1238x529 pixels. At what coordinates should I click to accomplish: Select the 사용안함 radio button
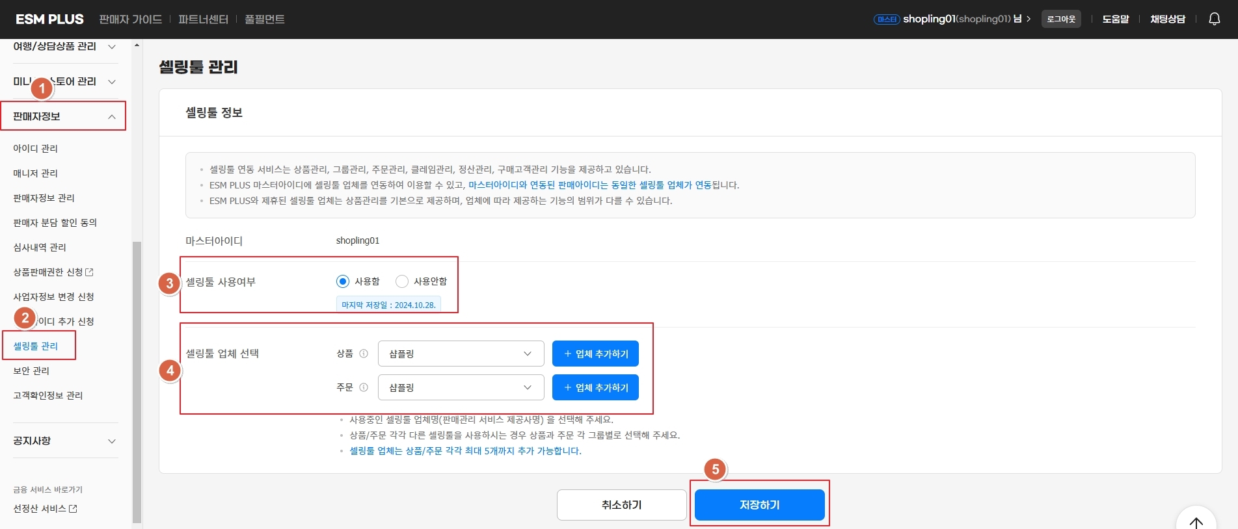402,281
